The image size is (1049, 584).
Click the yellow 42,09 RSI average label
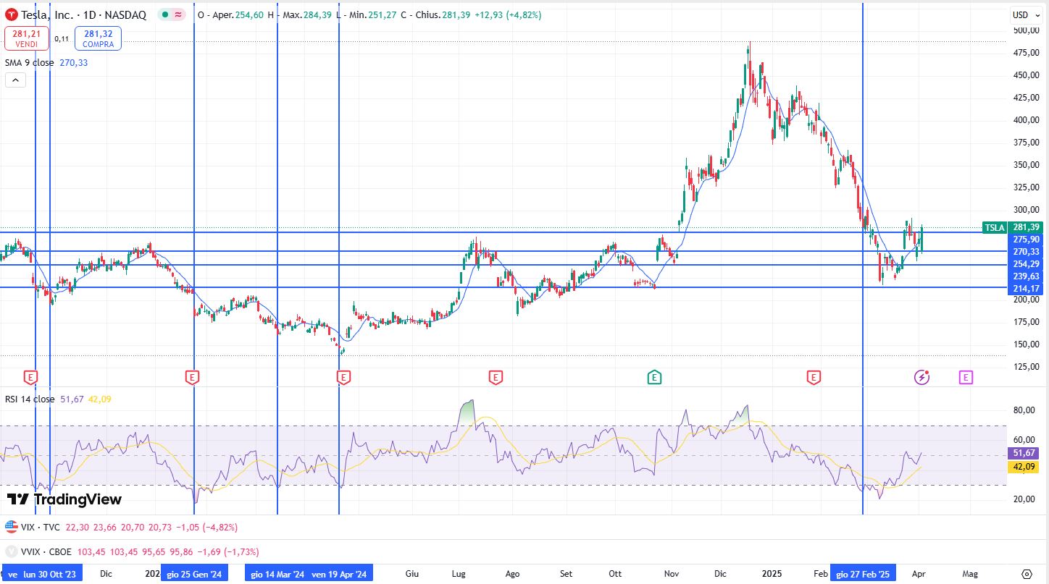1023,467
